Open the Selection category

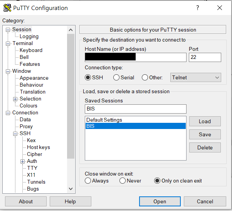tap(30, 99)
